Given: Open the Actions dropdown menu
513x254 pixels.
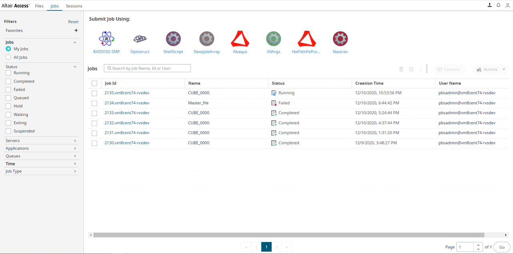Looking at the screenshot, I should click(x=491, y=69).
